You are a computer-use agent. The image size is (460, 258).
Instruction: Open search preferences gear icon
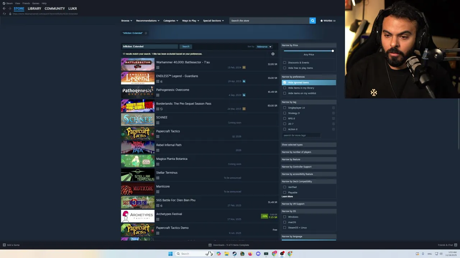(273, 54)
